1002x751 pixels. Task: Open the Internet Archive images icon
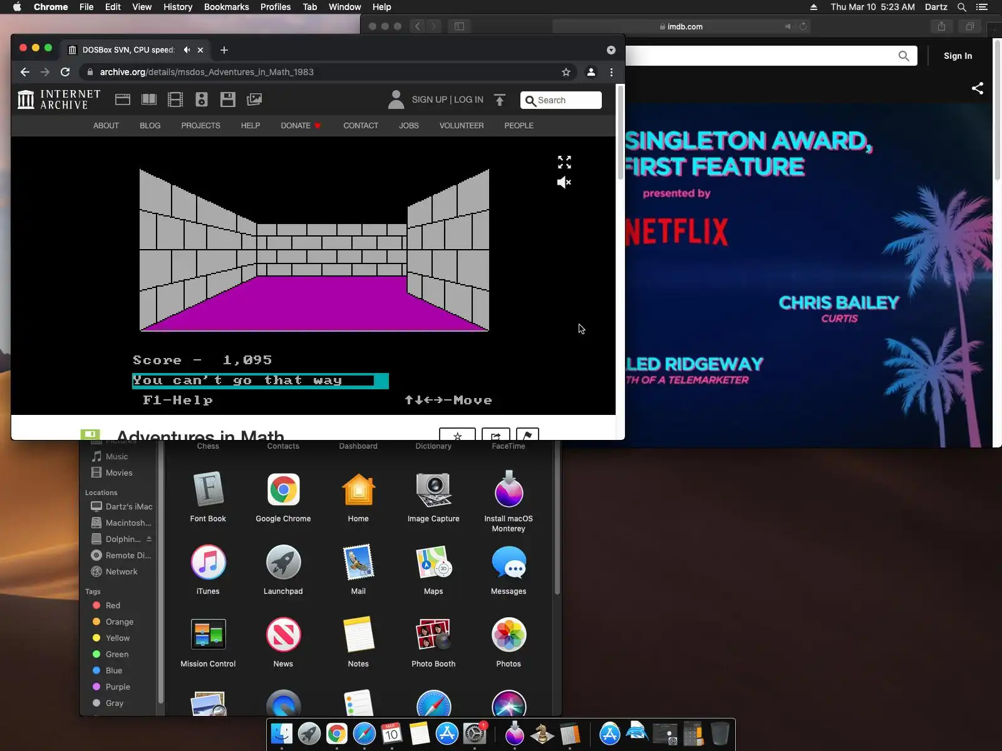254,100
